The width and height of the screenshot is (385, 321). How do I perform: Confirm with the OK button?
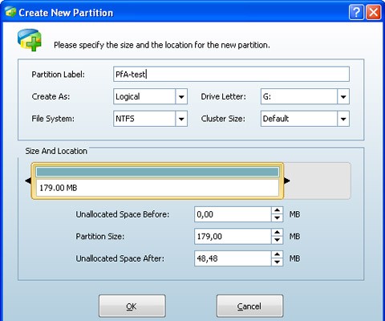[x=132, y=307]
